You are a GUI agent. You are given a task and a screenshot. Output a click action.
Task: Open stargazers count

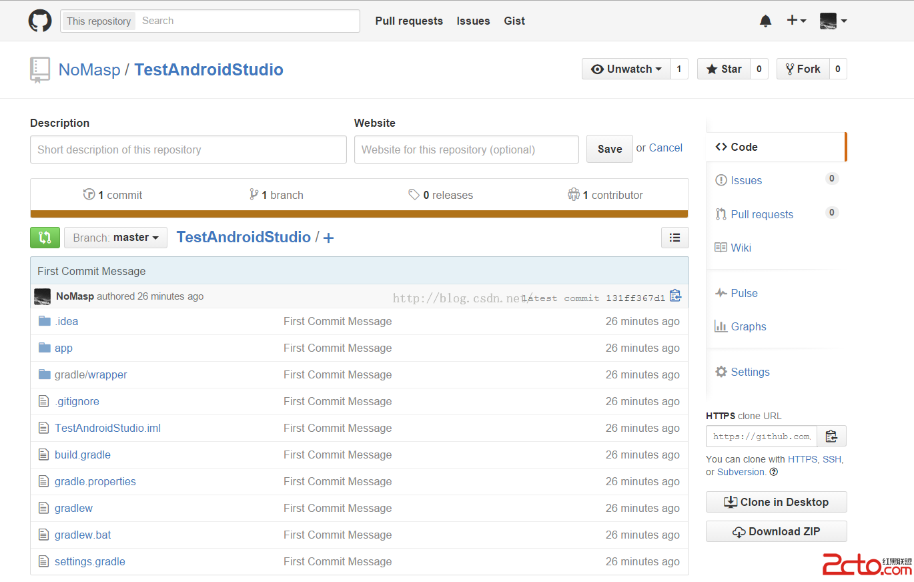759,69
